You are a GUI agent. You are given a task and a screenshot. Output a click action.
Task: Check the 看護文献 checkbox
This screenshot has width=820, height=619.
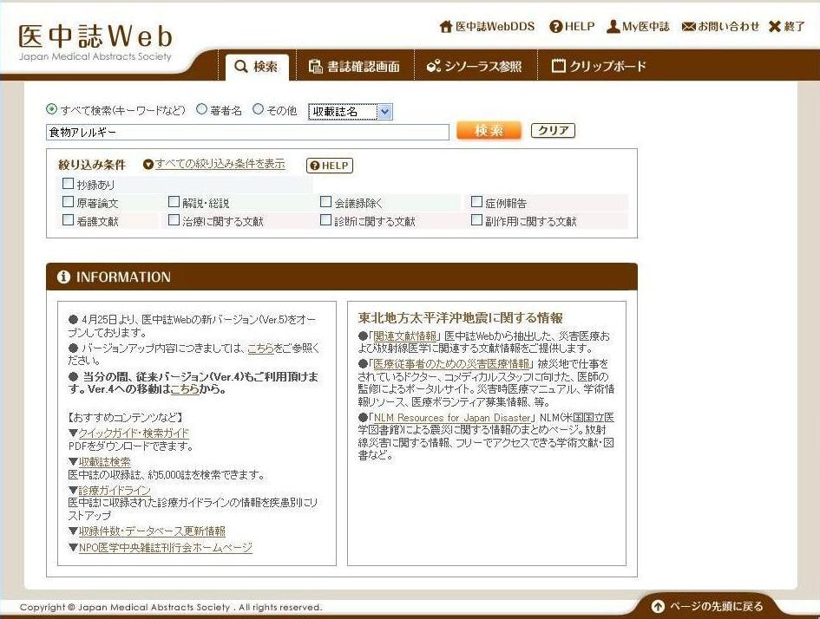[x=68, y=220]
